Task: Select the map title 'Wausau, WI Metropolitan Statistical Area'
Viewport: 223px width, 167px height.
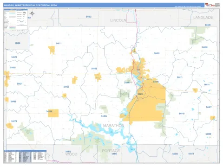Action: coord(30,5)
